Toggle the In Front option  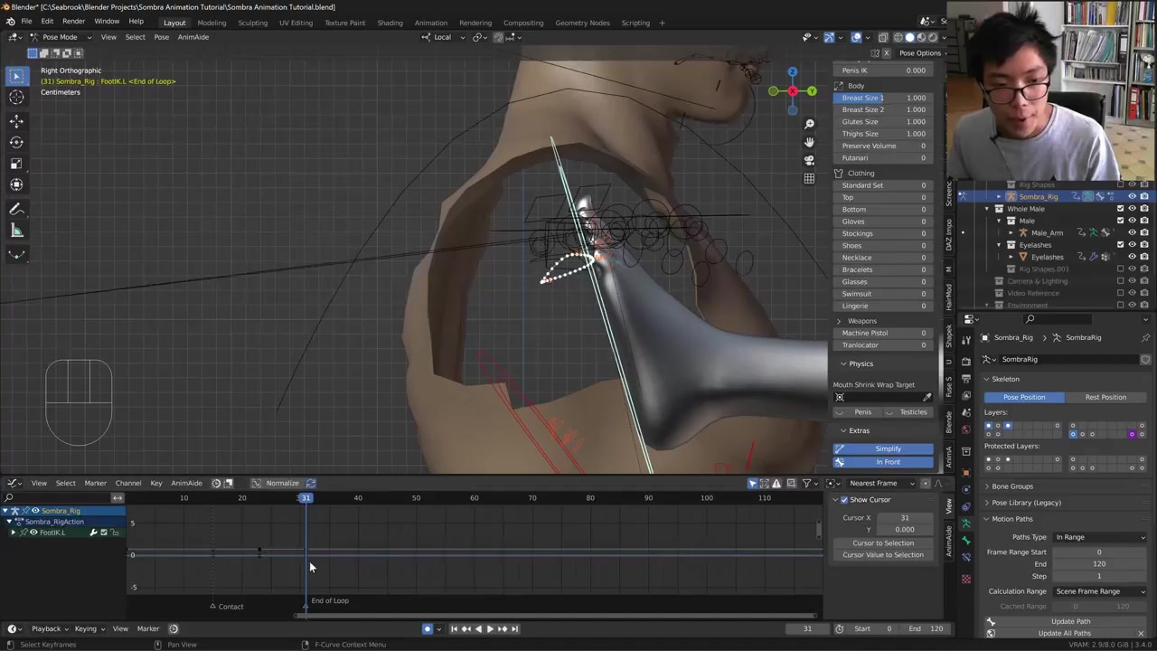tap(887, 462)
